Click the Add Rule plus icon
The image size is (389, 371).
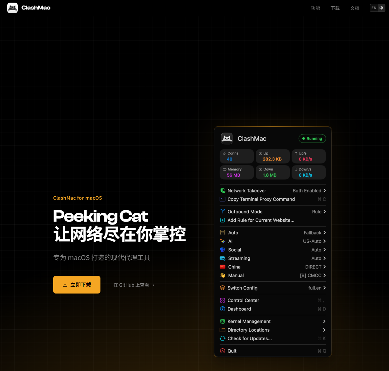tap(223, 220)
